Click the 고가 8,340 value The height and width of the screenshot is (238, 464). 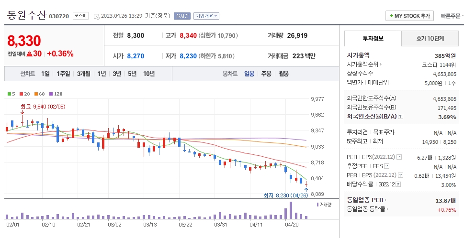(188, 36)
